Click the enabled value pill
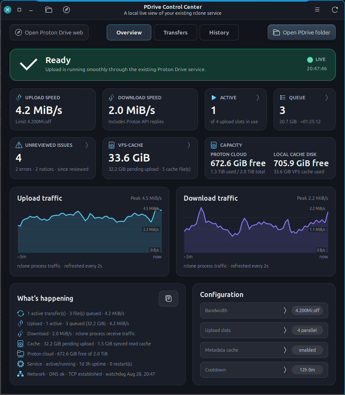 307,350
